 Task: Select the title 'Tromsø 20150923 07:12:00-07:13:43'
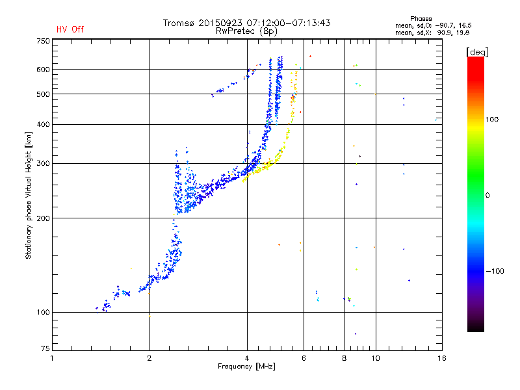click(246, 23)
